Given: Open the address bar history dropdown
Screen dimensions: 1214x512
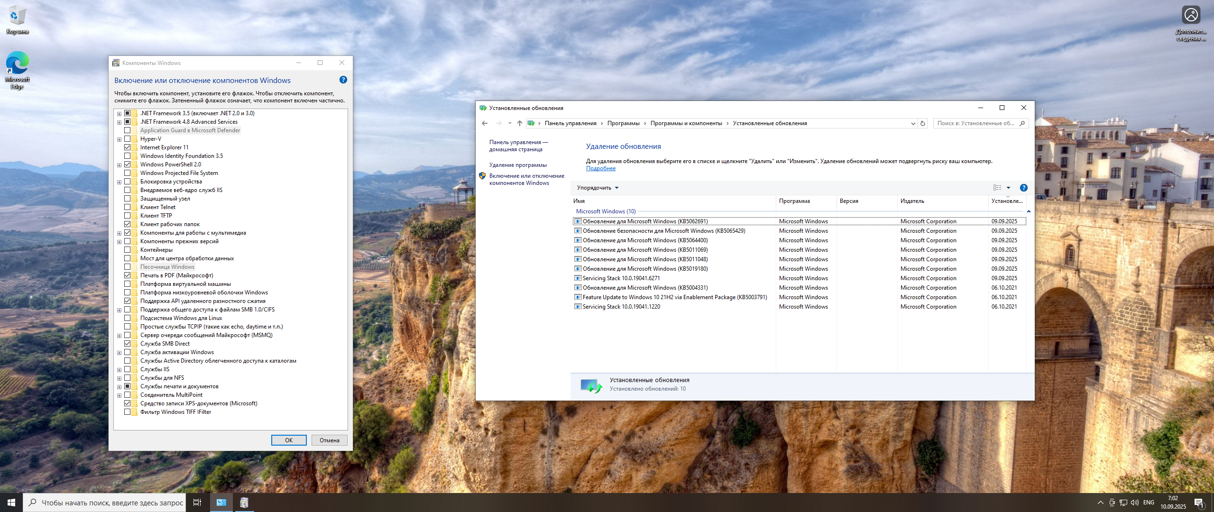Looking at the screenshot, I should [913, 123].
